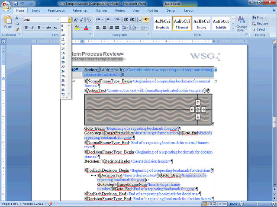The width and height of the screenshot is (277, 207).
Task: Click the Find button
Action: [x=259, y=17]
